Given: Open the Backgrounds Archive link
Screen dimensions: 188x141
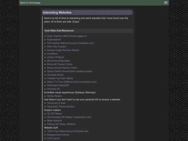Looking at the screenshot, I should pyautogui.click(x=58, y=135).
